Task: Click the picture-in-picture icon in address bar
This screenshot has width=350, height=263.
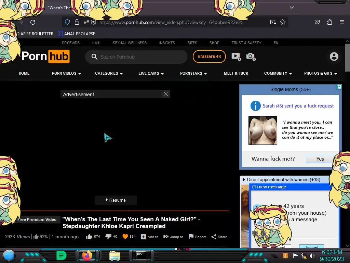Action: click(273, 22)
